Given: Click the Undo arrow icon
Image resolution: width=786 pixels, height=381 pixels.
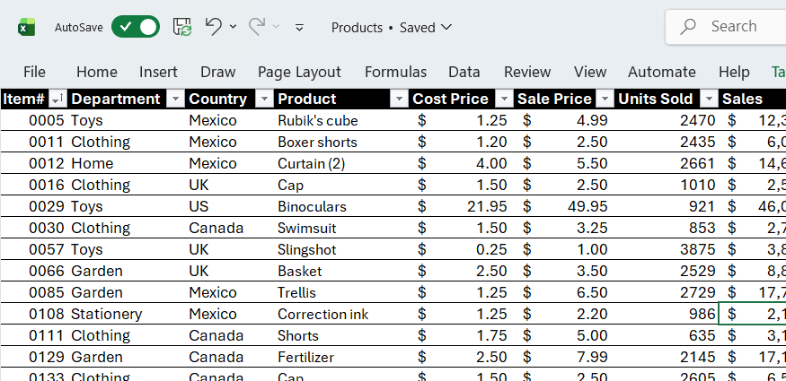Looking at the screenshot, I should (x=213, y=27).
